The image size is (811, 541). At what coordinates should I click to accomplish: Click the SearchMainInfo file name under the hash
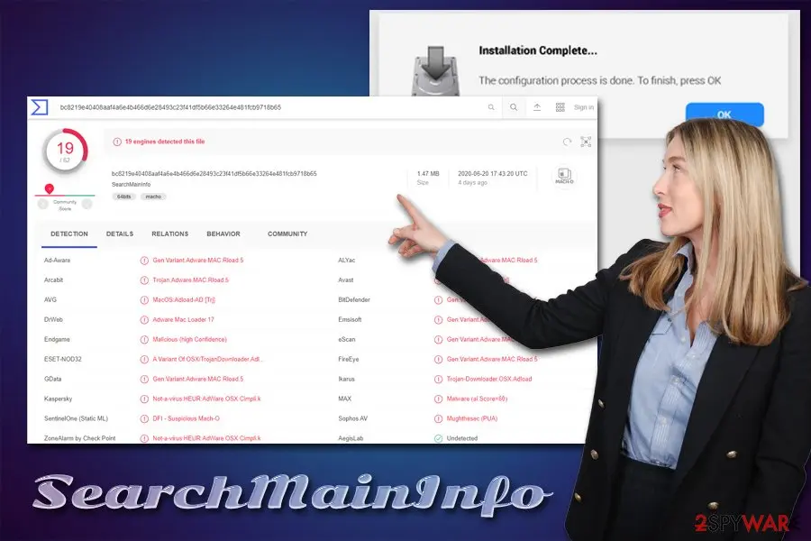[x=131, y=184]
